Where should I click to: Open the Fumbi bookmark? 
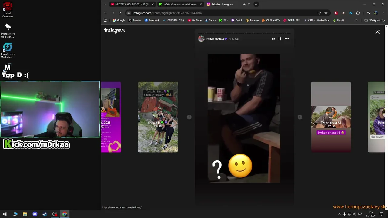tap(338, 20)
